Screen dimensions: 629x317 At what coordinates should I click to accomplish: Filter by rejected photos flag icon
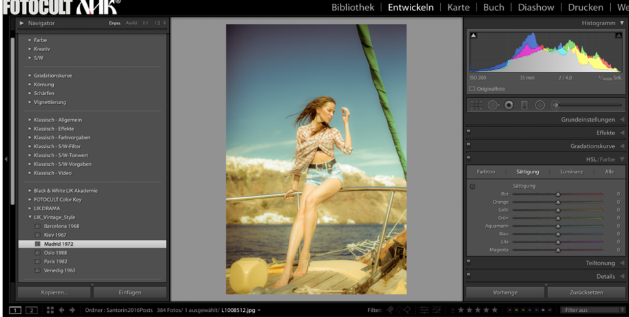pos(407,310)
